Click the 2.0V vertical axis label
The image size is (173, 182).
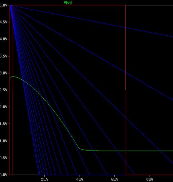tap(4, 107)
